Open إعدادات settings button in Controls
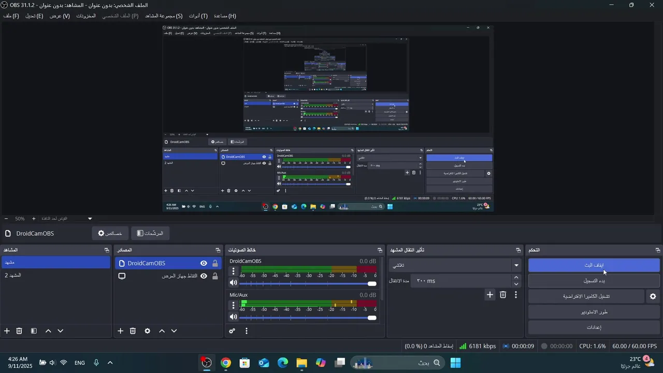Viewport: 663px width, 373px height. [x=594, y=327]
